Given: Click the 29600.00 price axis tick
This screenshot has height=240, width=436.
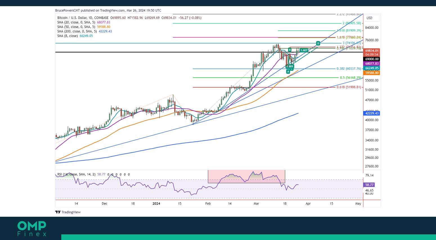Looking at the screenshot, I should (372, 158).
